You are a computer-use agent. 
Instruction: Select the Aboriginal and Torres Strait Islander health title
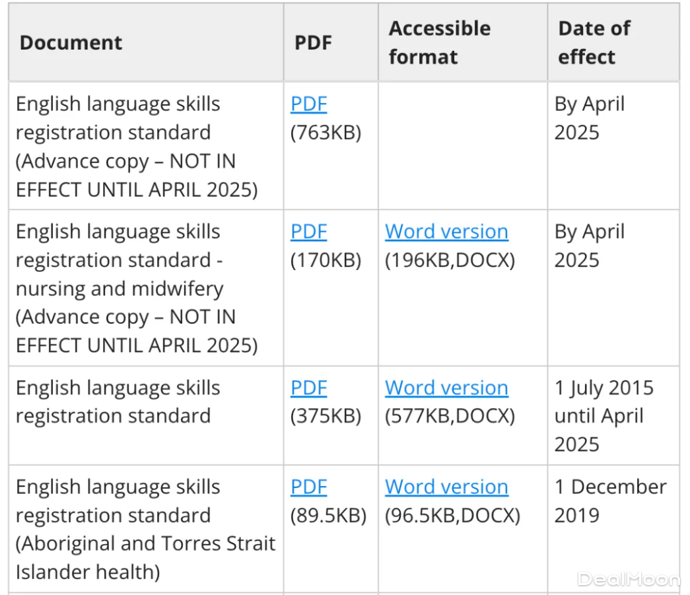(x=145, y=529)
